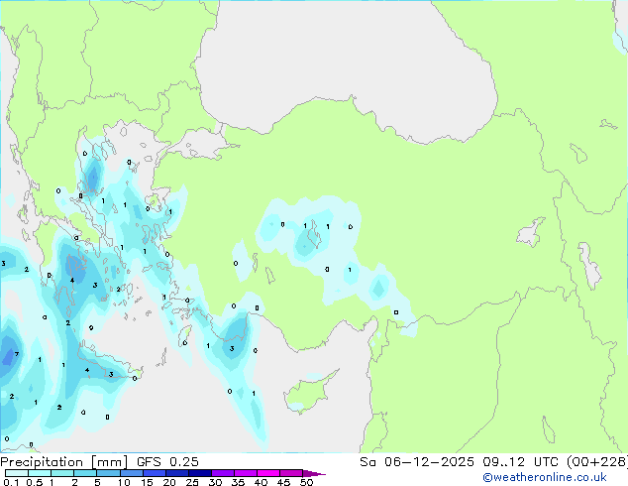Viewport: 628px width, 486px height.
Task: Pick the 10–15 mm legend color swatch
Action: coord(132,473)
